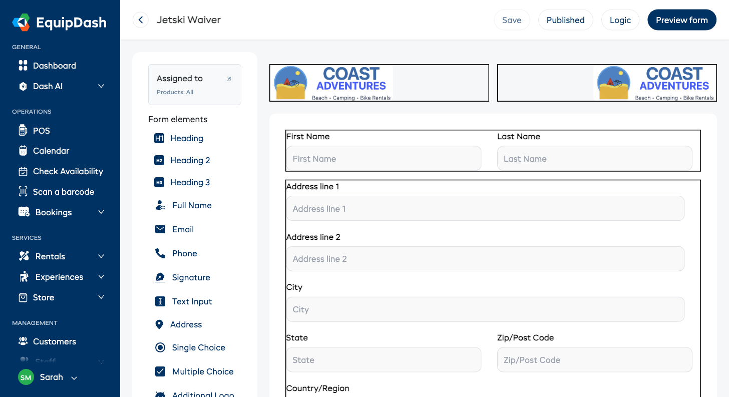Click the State input field

384,360
